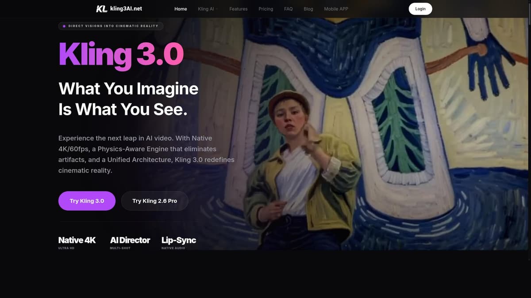The image size is (531, 298).
Task: Open the kling3AI.net site name link
Action: 126,9
